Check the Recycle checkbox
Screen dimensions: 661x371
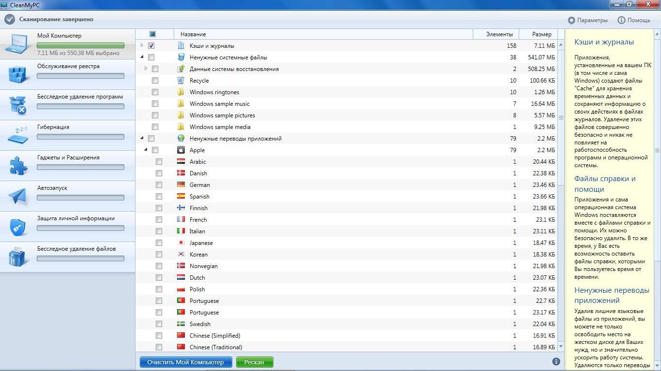[x=155, y=81]
